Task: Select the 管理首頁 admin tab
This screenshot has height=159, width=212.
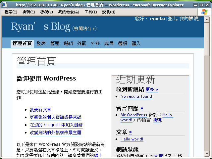Action: coord(22,43)
